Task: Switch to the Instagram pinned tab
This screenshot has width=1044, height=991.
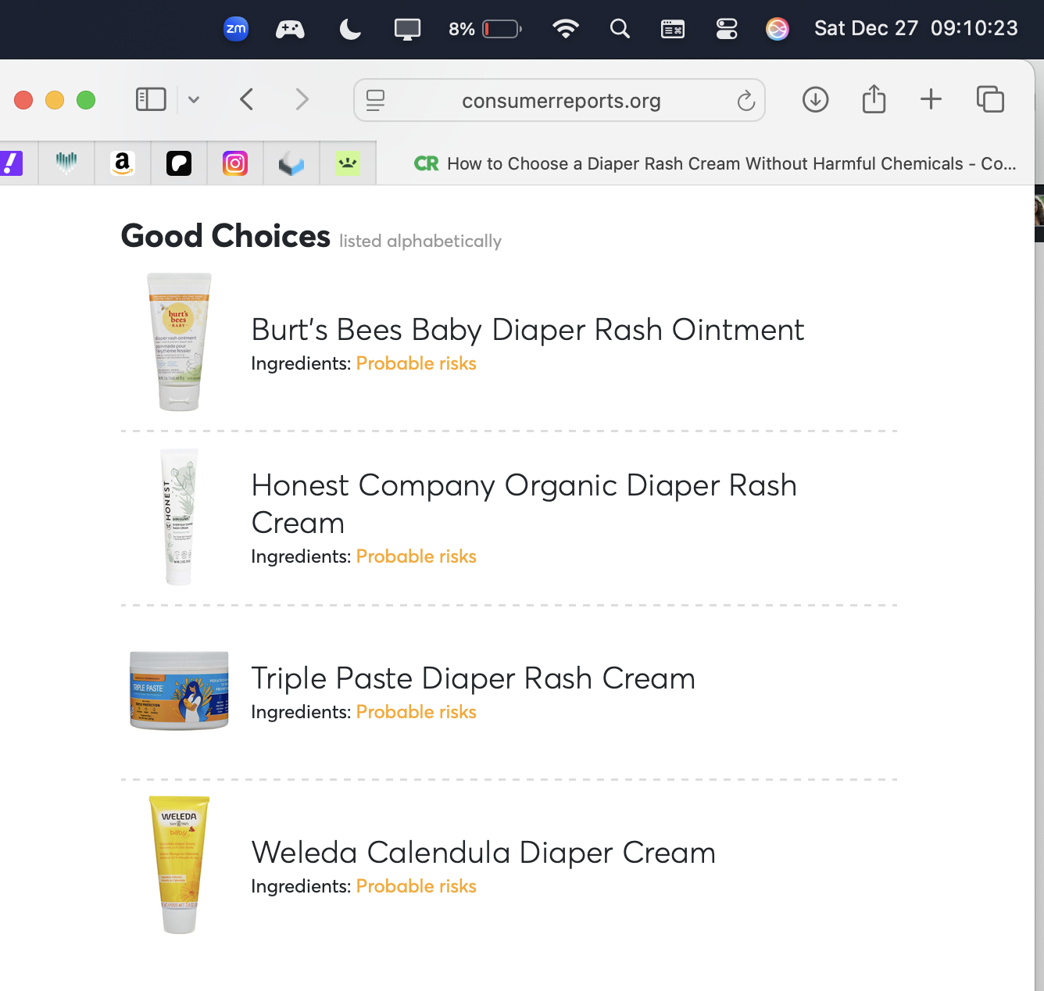Action: 235,163
